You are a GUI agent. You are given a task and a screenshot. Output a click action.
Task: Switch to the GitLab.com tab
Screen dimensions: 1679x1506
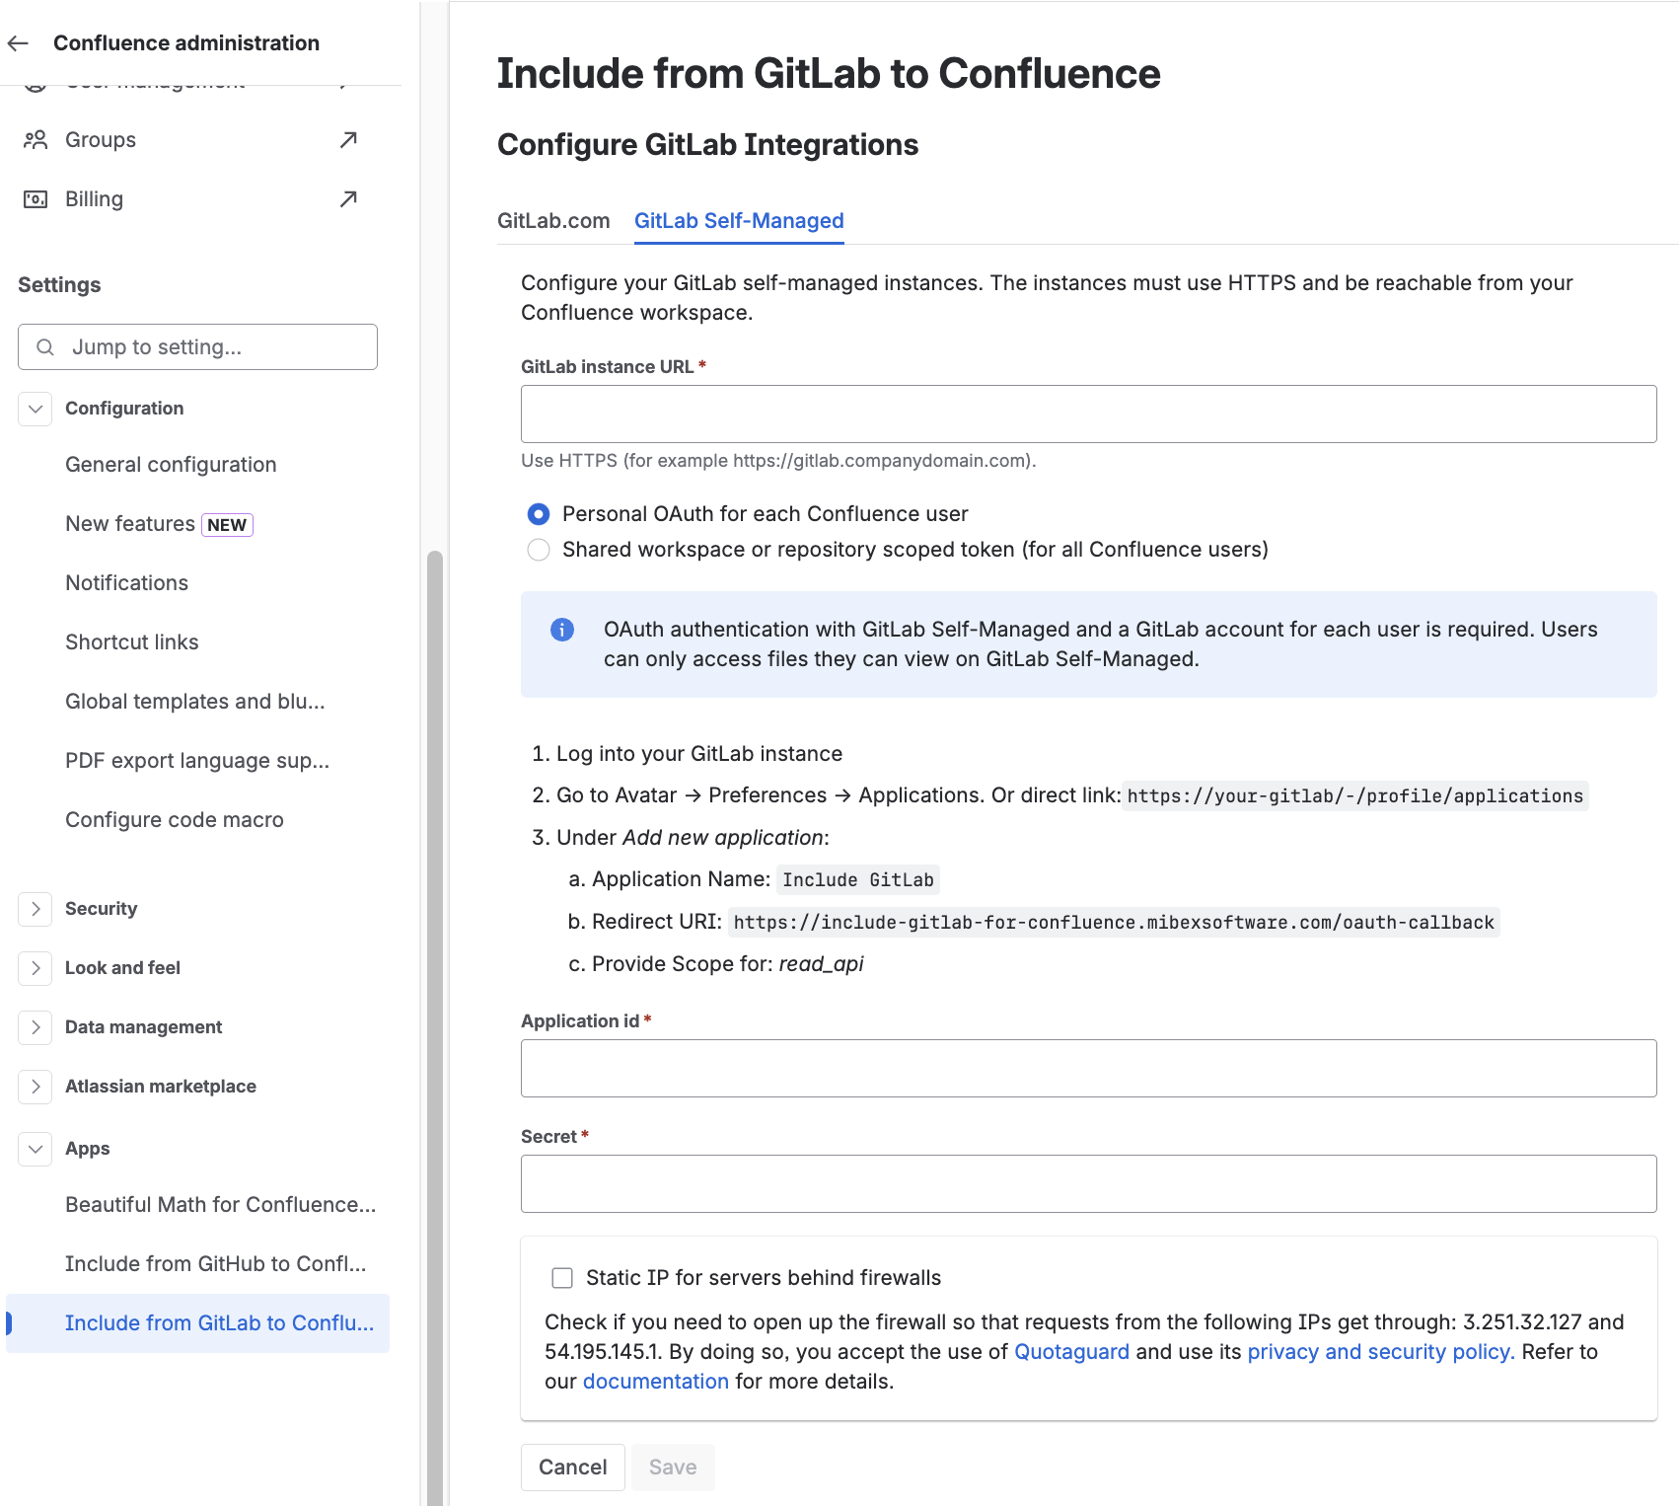click(554, 220)
